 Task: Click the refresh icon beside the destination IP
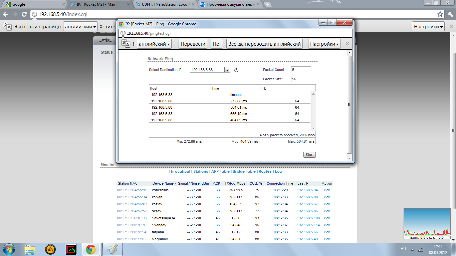click(x=236, y=70)
